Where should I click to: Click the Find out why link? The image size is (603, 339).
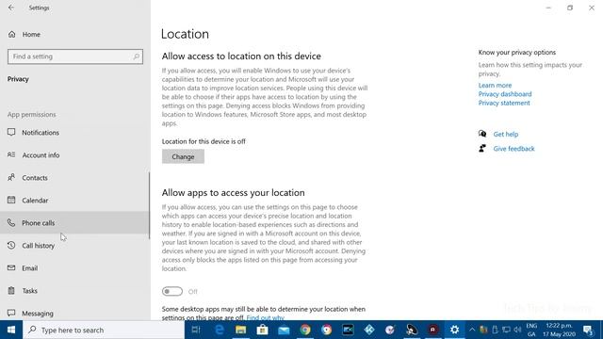[266, 317]
